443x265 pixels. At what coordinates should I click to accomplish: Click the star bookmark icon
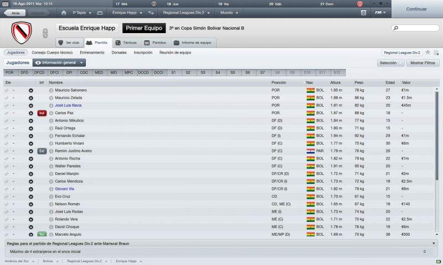(427, 52)
